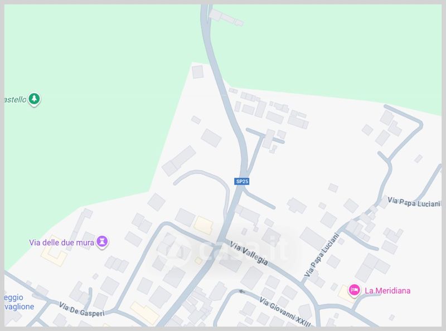
Task: Click the partial 'Castello' park label
Action: tap(16, 100)
